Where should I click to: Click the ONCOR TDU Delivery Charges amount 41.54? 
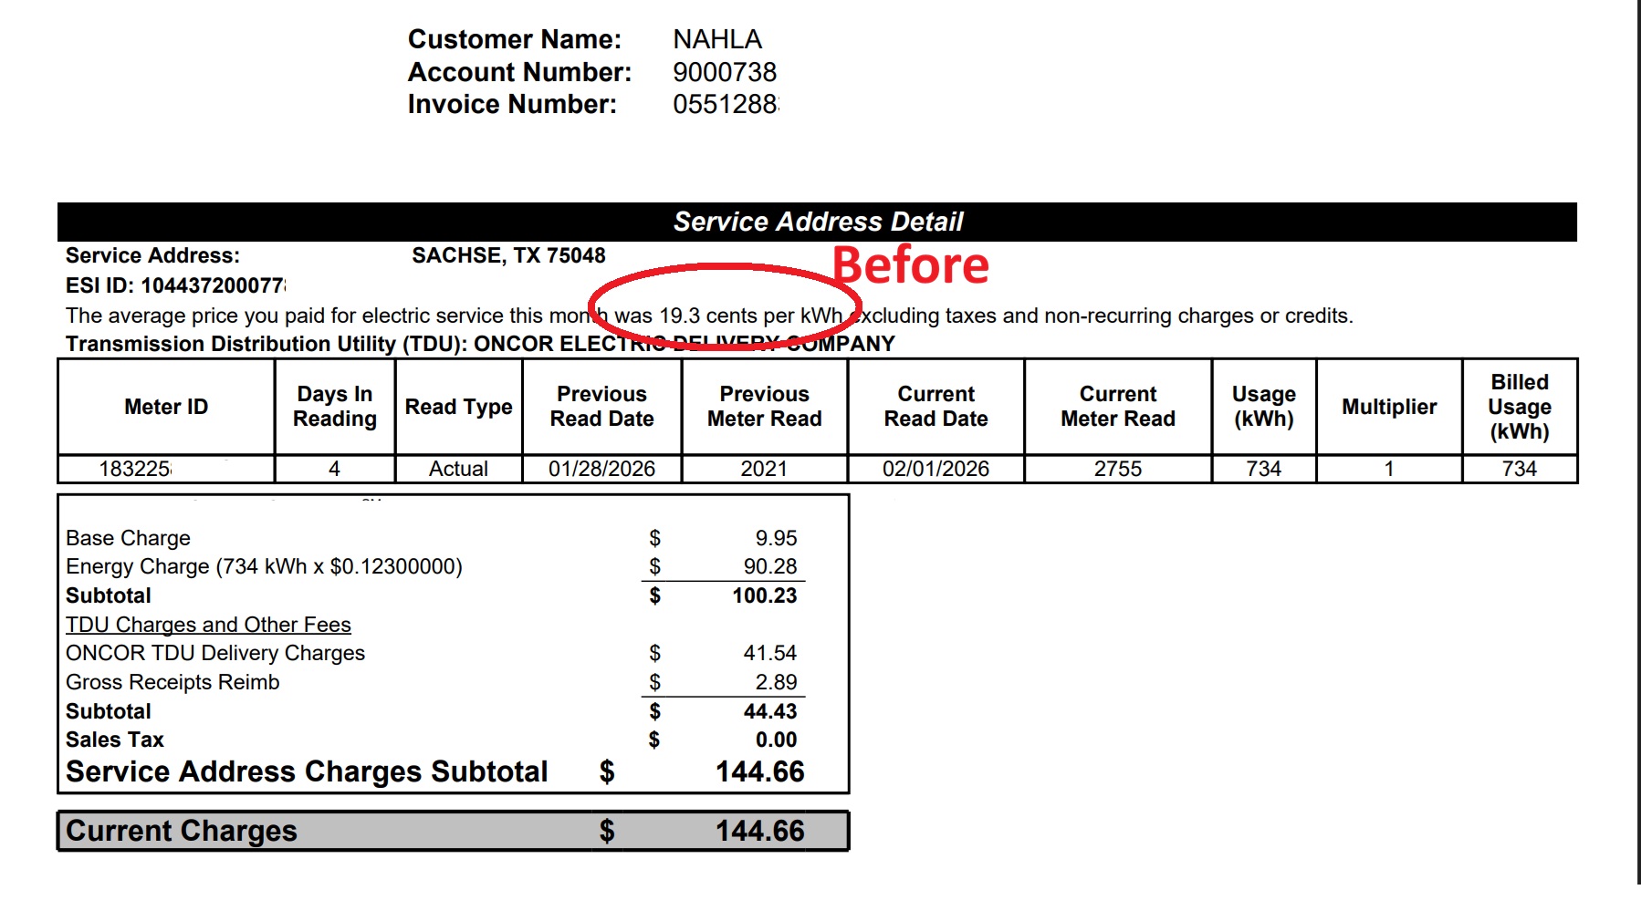pyautogui.click(x=769, y=653)
